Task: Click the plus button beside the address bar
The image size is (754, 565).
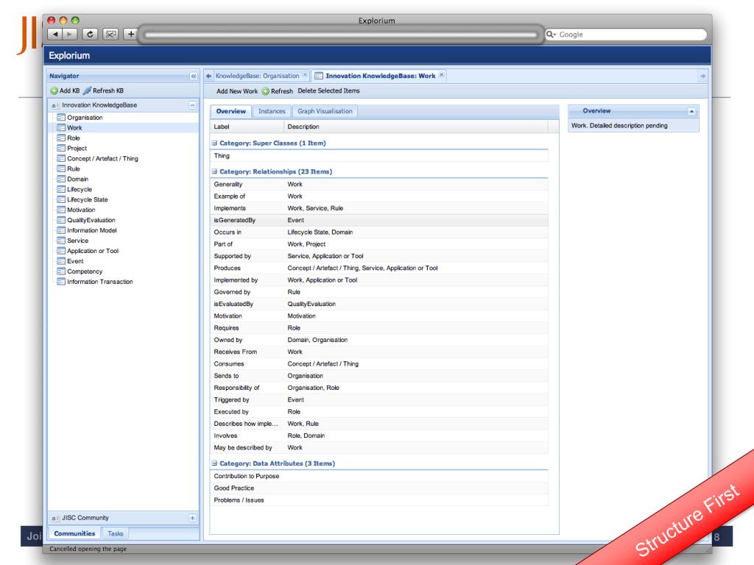Action: click(131, 34)
